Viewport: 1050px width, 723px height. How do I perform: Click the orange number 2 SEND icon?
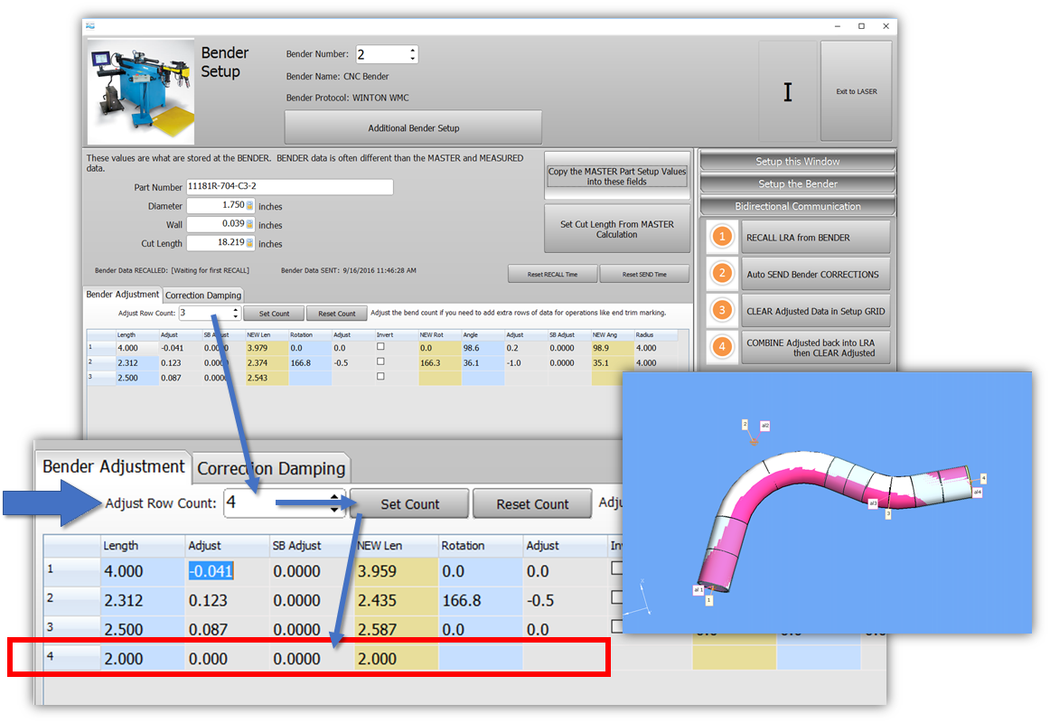(722, 274)
